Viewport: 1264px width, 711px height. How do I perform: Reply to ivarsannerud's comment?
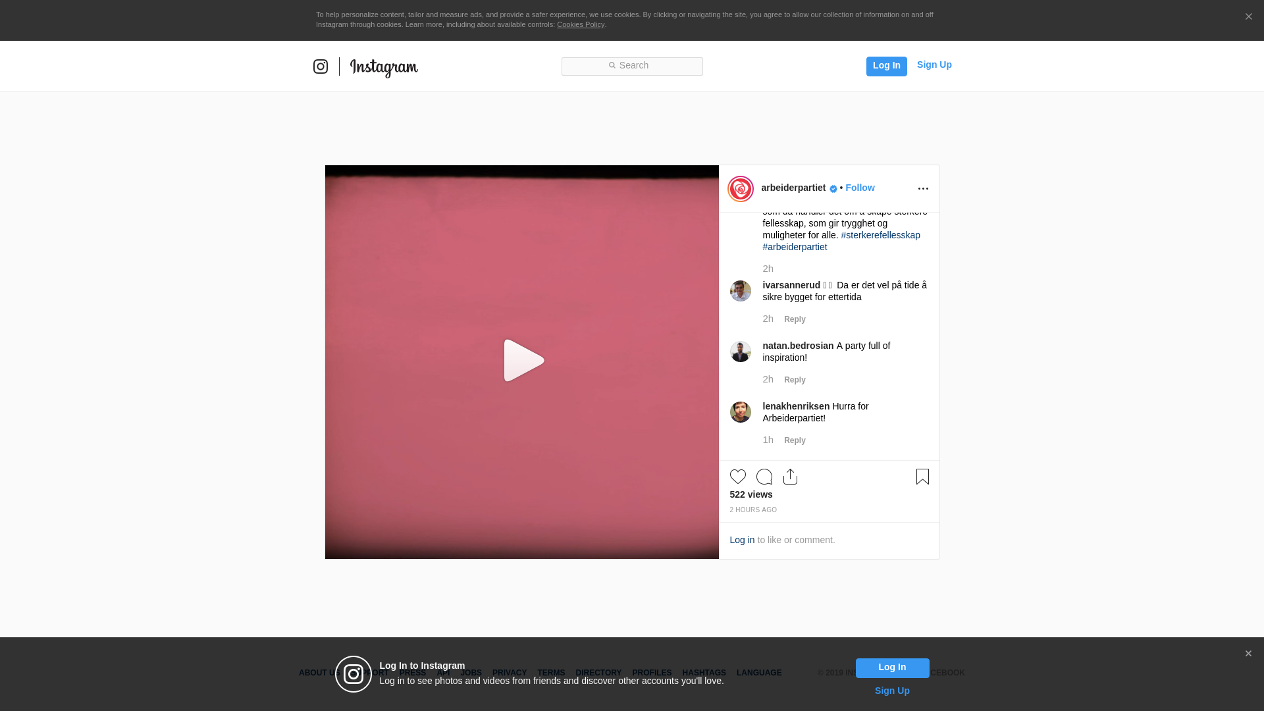[795, 319]
